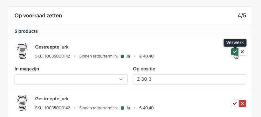Click the € 40,40 price on first product
Viewport: 261px width, 117px height.
pyautogui.click(x=146, y=56)
